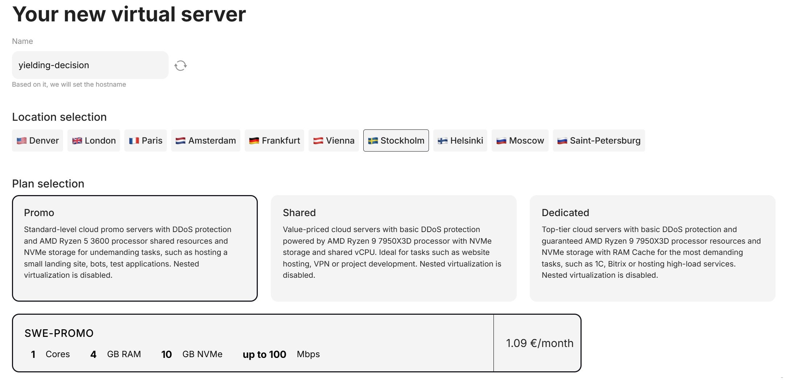Click the Swedish flag icon
The image size is (785, 380).
[x=373, y=141]
